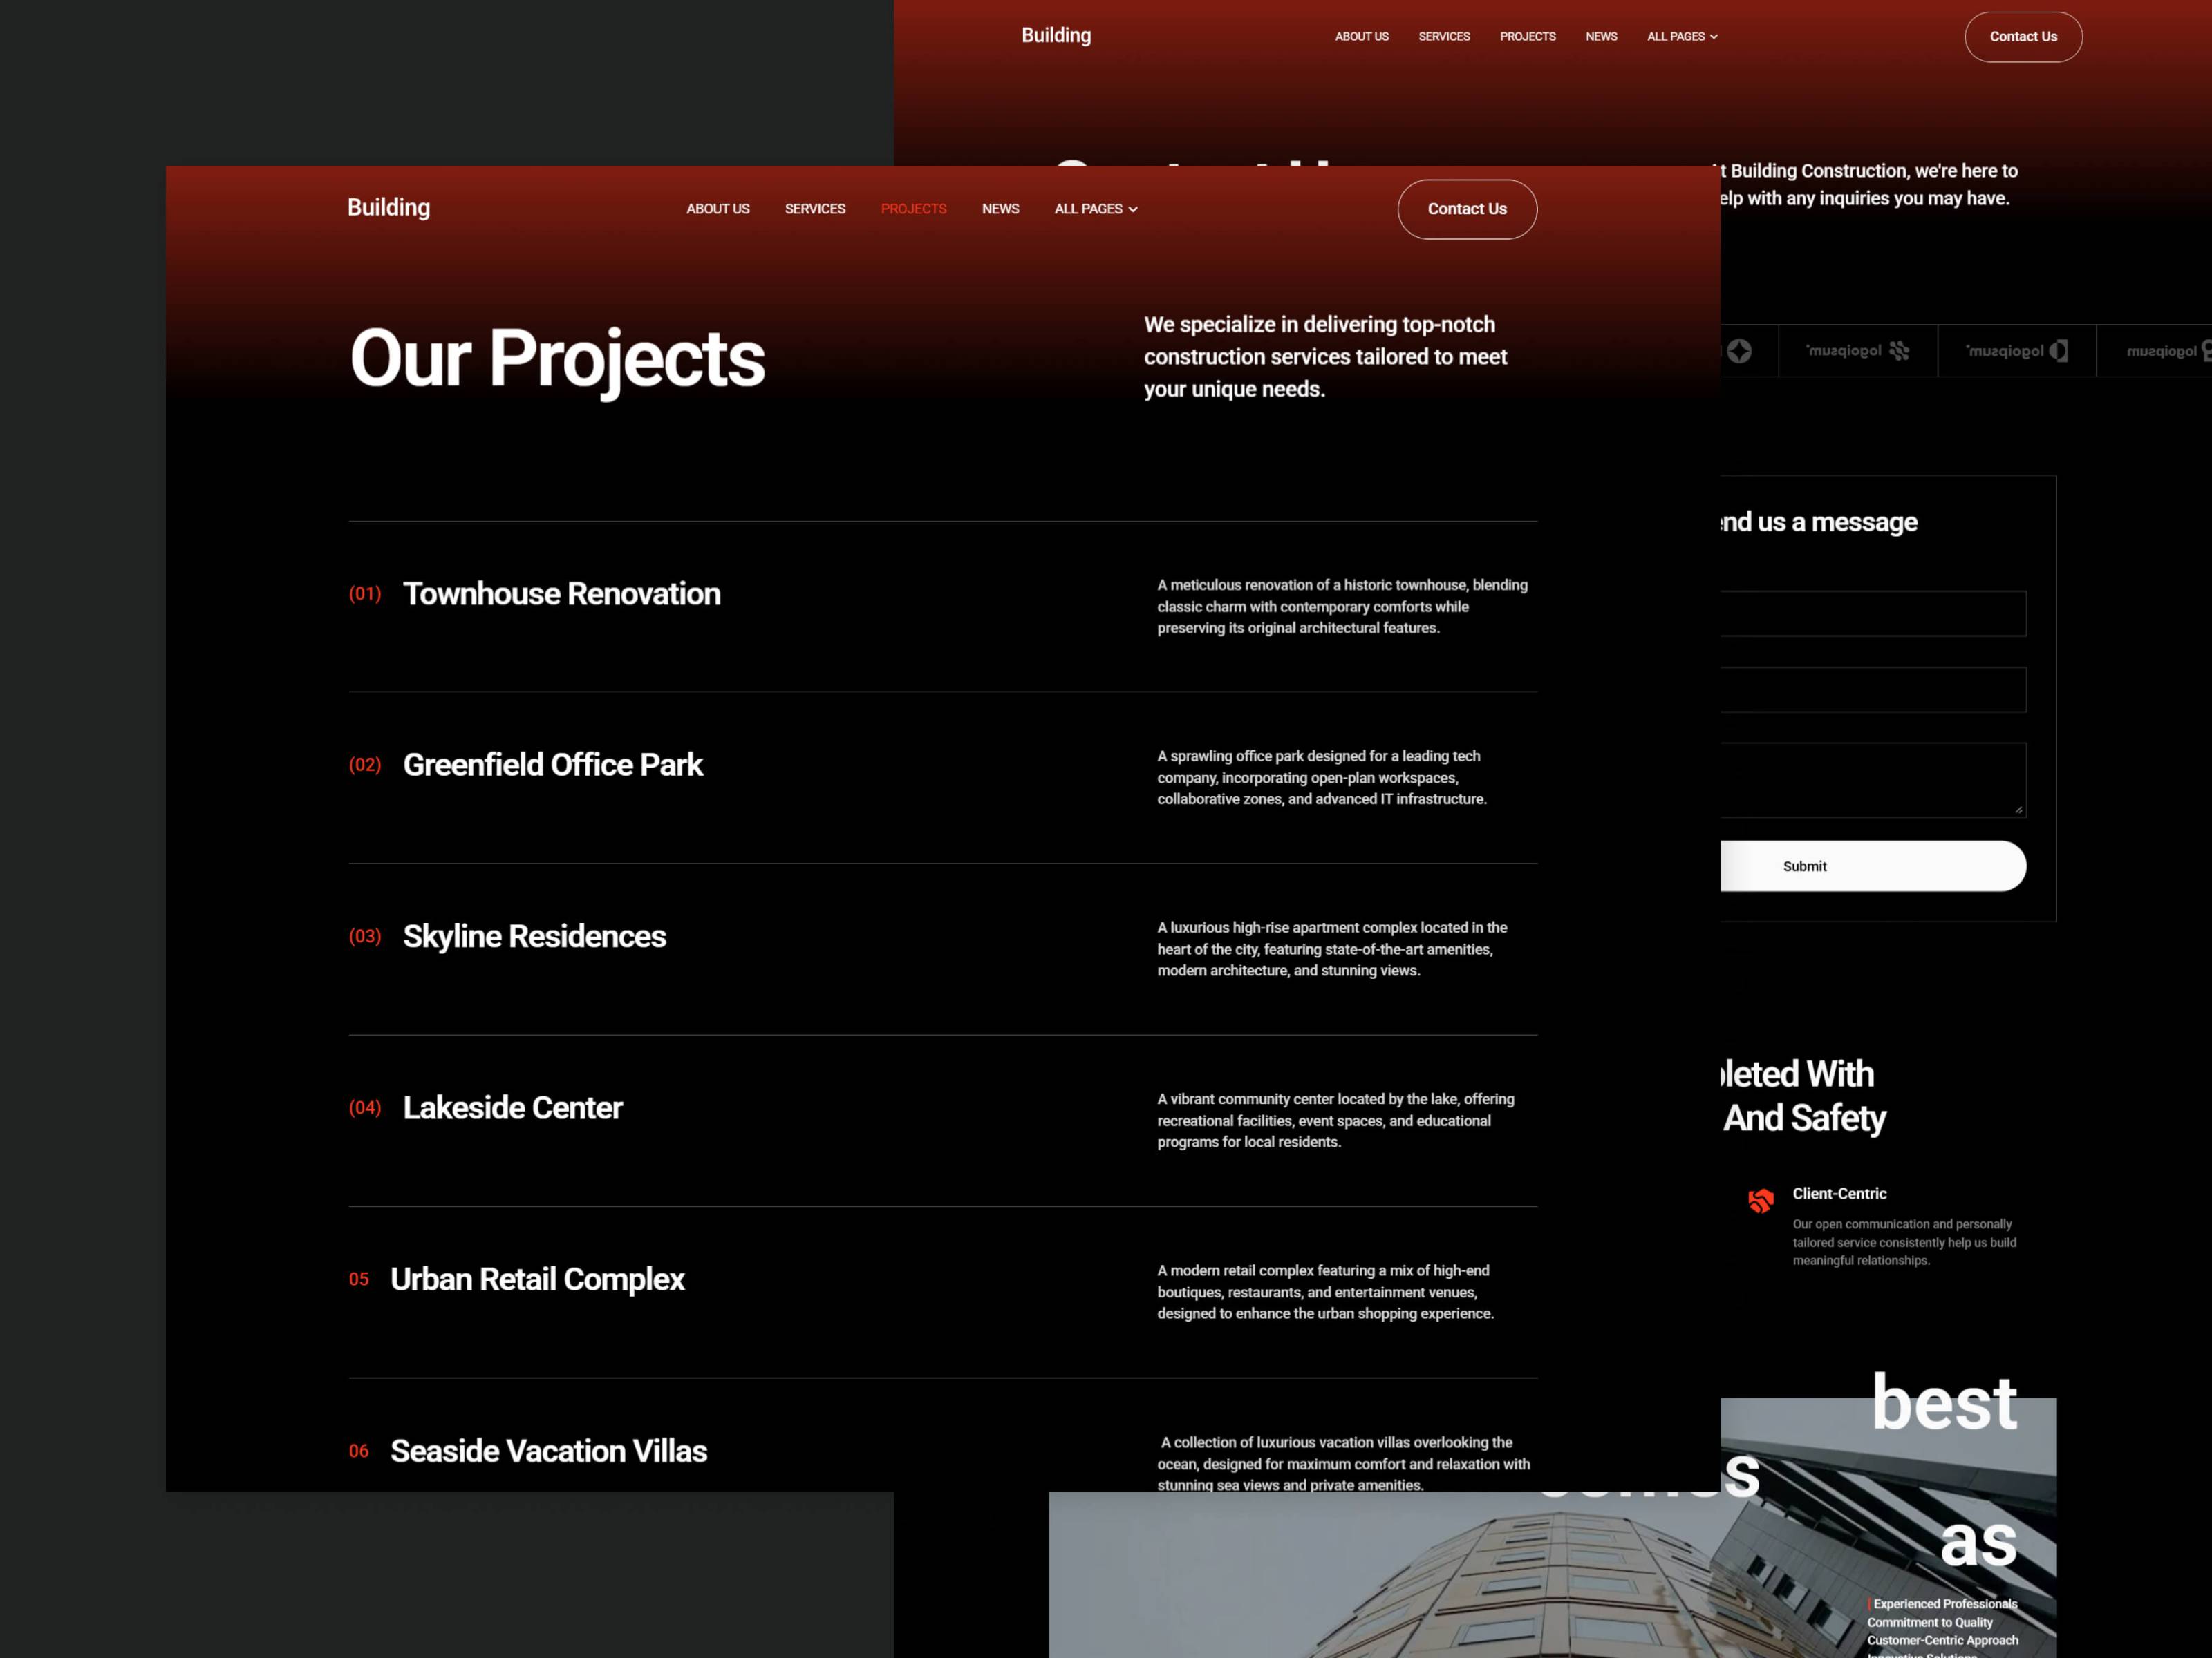The width and height of the screenshot is (2212, 1658).
Task: Open Greenfield Office Park project
Action: pos(552,765)
